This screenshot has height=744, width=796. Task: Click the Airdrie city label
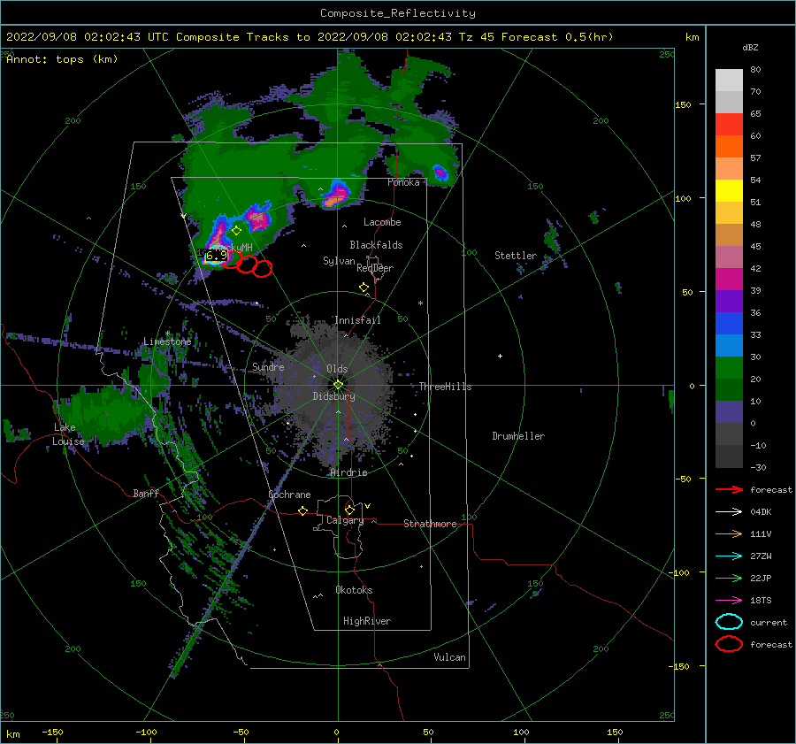click(348, 472)
